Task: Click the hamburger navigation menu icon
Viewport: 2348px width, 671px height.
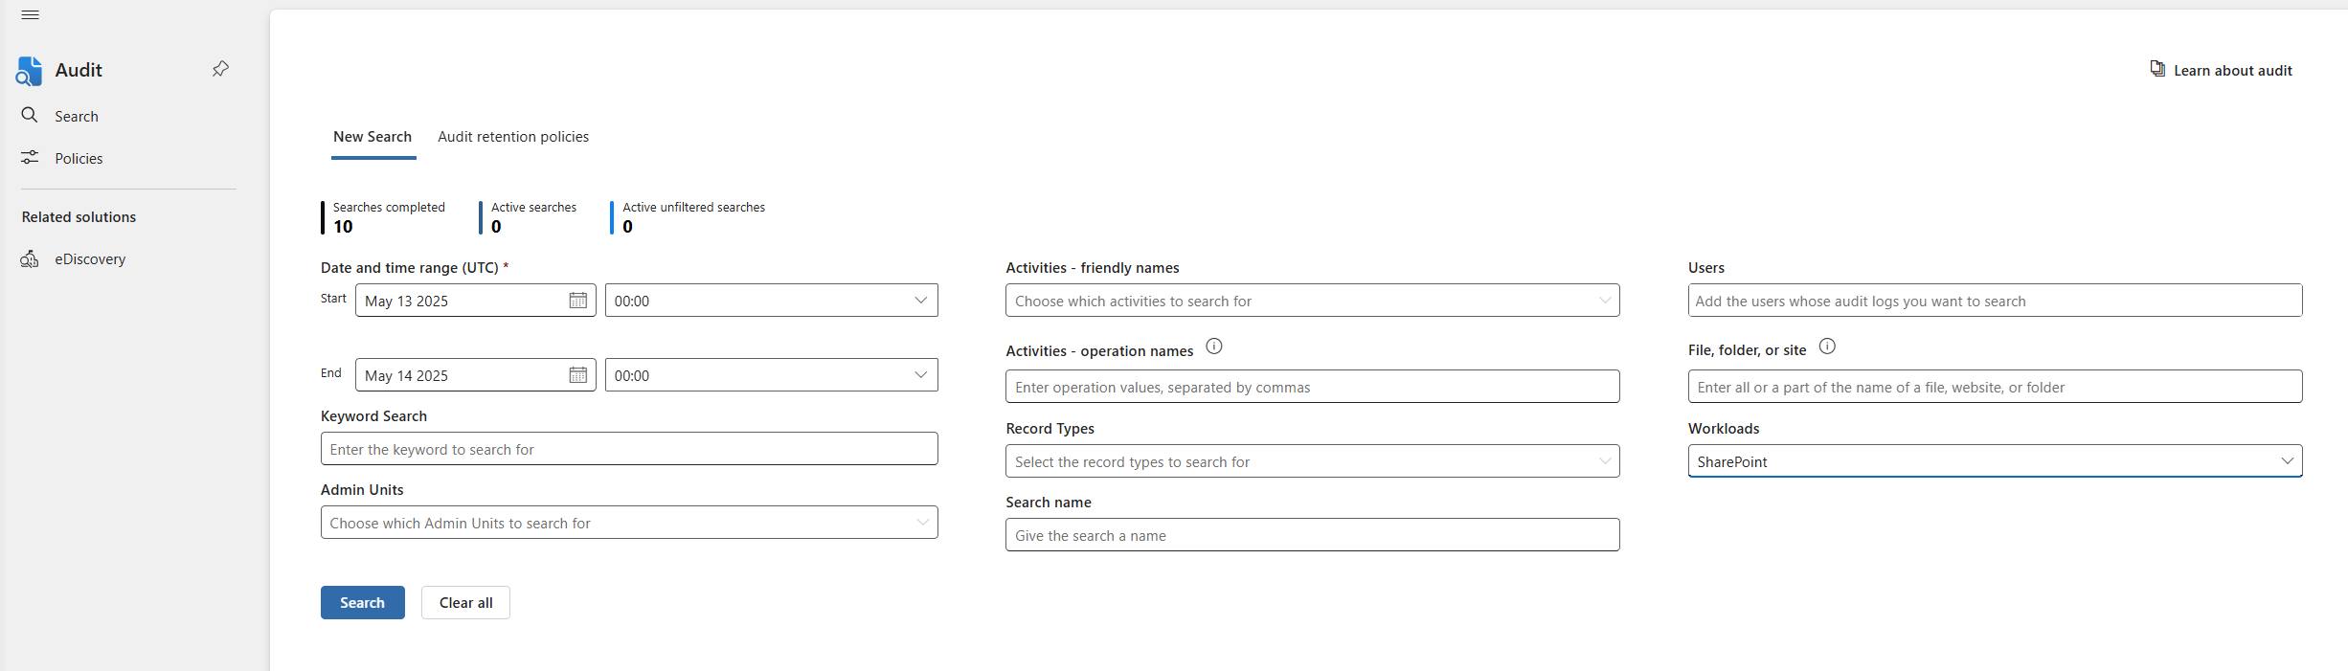Action: pos(30,15)
